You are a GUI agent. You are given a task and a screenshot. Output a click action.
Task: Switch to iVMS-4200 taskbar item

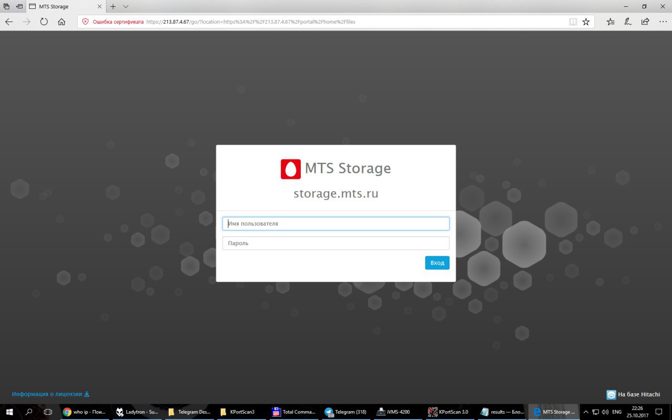coord(397,412)
